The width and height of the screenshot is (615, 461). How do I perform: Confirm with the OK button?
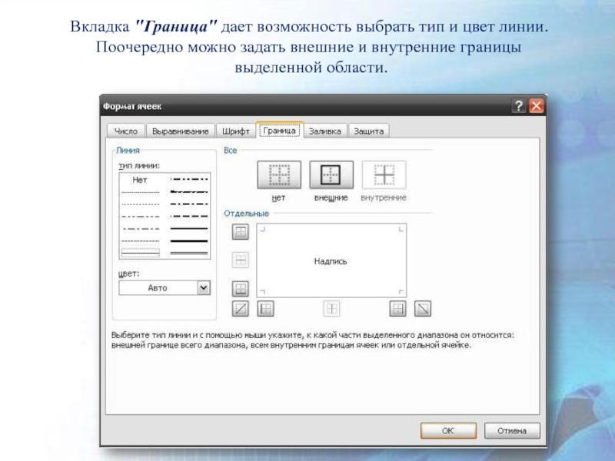(448, 430)
